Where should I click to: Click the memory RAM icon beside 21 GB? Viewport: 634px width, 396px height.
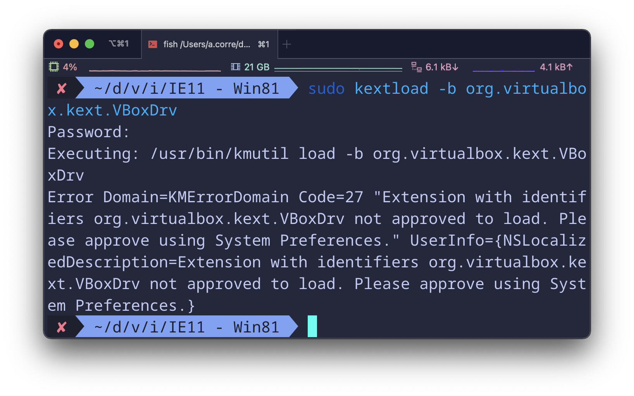(235, 67)
